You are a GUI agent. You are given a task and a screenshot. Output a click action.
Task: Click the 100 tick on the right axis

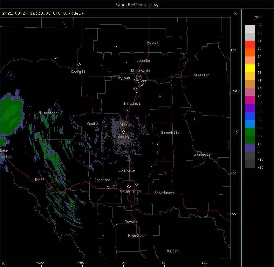click(x=233, y=50)
